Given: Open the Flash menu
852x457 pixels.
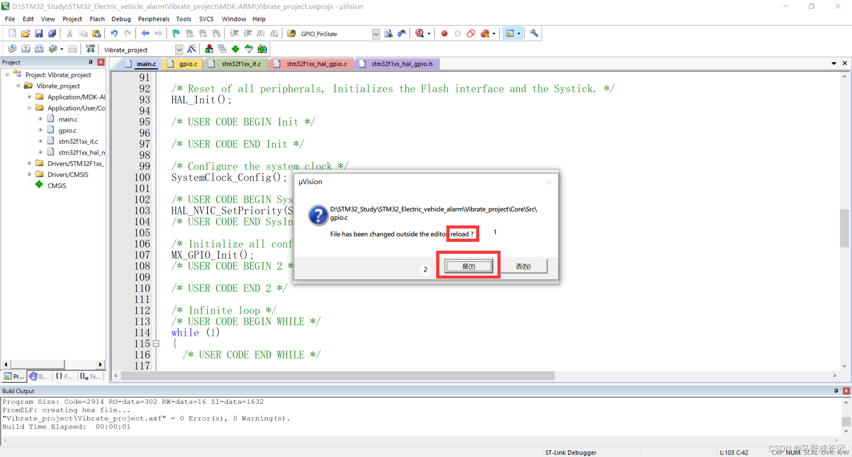Looking at the screenshot, I should pos(97,19).
